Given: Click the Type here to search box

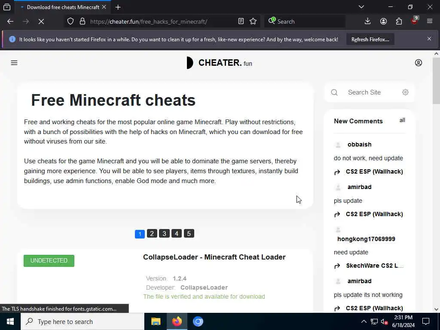Looking at the screenshot, I should click(x=82, y=321).
